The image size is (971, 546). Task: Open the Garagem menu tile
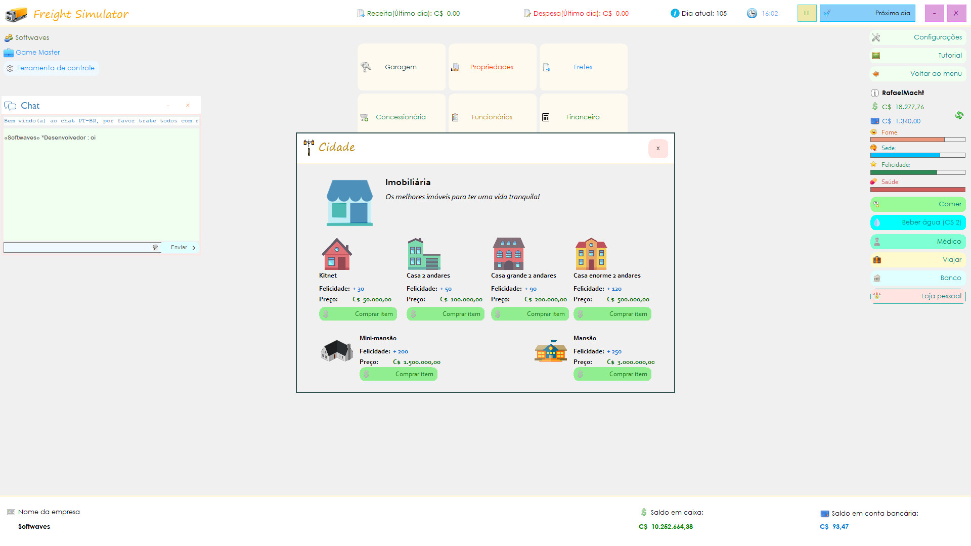pos(401,67)
